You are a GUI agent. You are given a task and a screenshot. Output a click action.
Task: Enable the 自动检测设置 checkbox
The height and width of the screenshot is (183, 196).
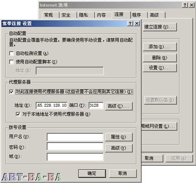[x=12, y=53]
